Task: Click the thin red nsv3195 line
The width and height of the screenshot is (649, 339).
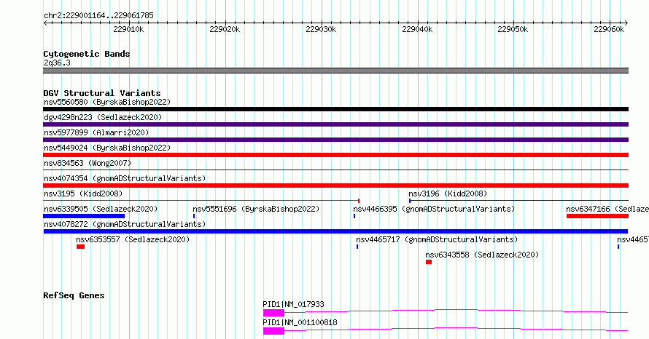Action: [201, 201]
